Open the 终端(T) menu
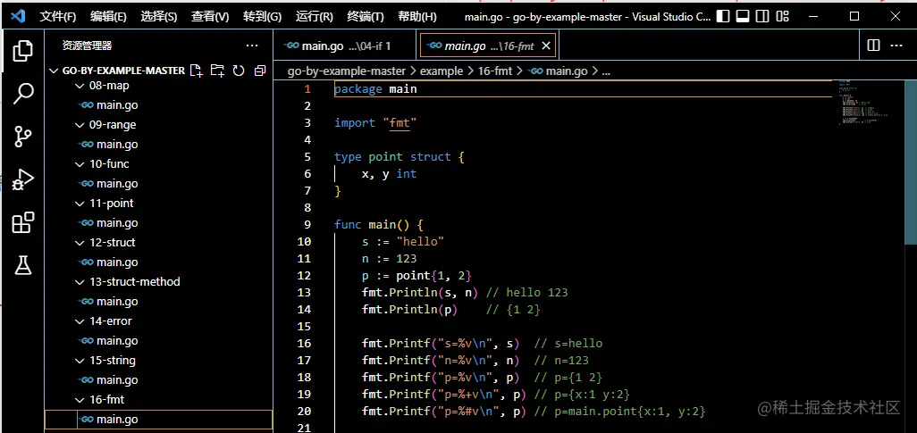 pyautogui.click(x=365, y=17)
